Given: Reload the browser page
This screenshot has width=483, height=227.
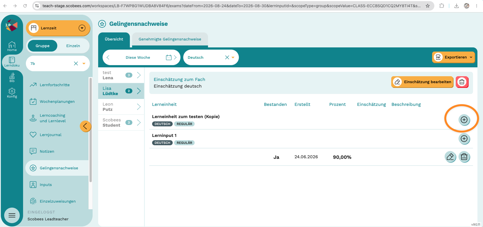Looking at the screenshot, I should (x=25, y=6).
